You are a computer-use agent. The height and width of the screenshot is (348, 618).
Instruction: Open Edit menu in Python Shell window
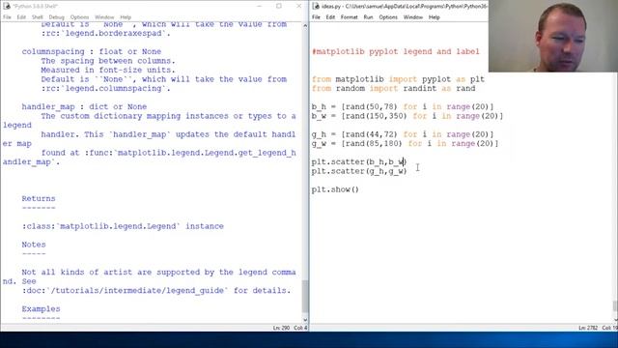point(21,17)
